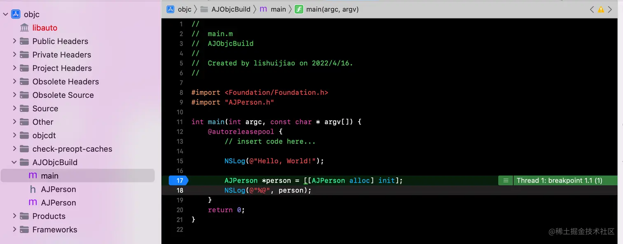Click the implementation icon of AJPerson.m file
The height and width of the screenshot is (244, 623).
pyautogui.click(x=33, y=202)
